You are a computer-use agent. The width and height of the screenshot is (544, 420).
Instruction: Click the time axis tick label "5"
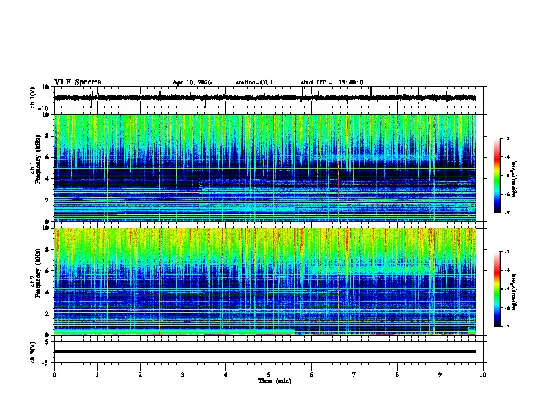(269, 375)
